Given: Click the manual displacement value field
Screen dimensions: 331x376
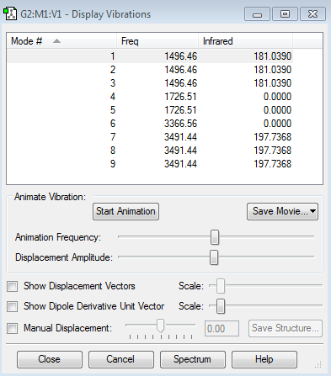Looking at the screenshot, I should coord(222,328).
